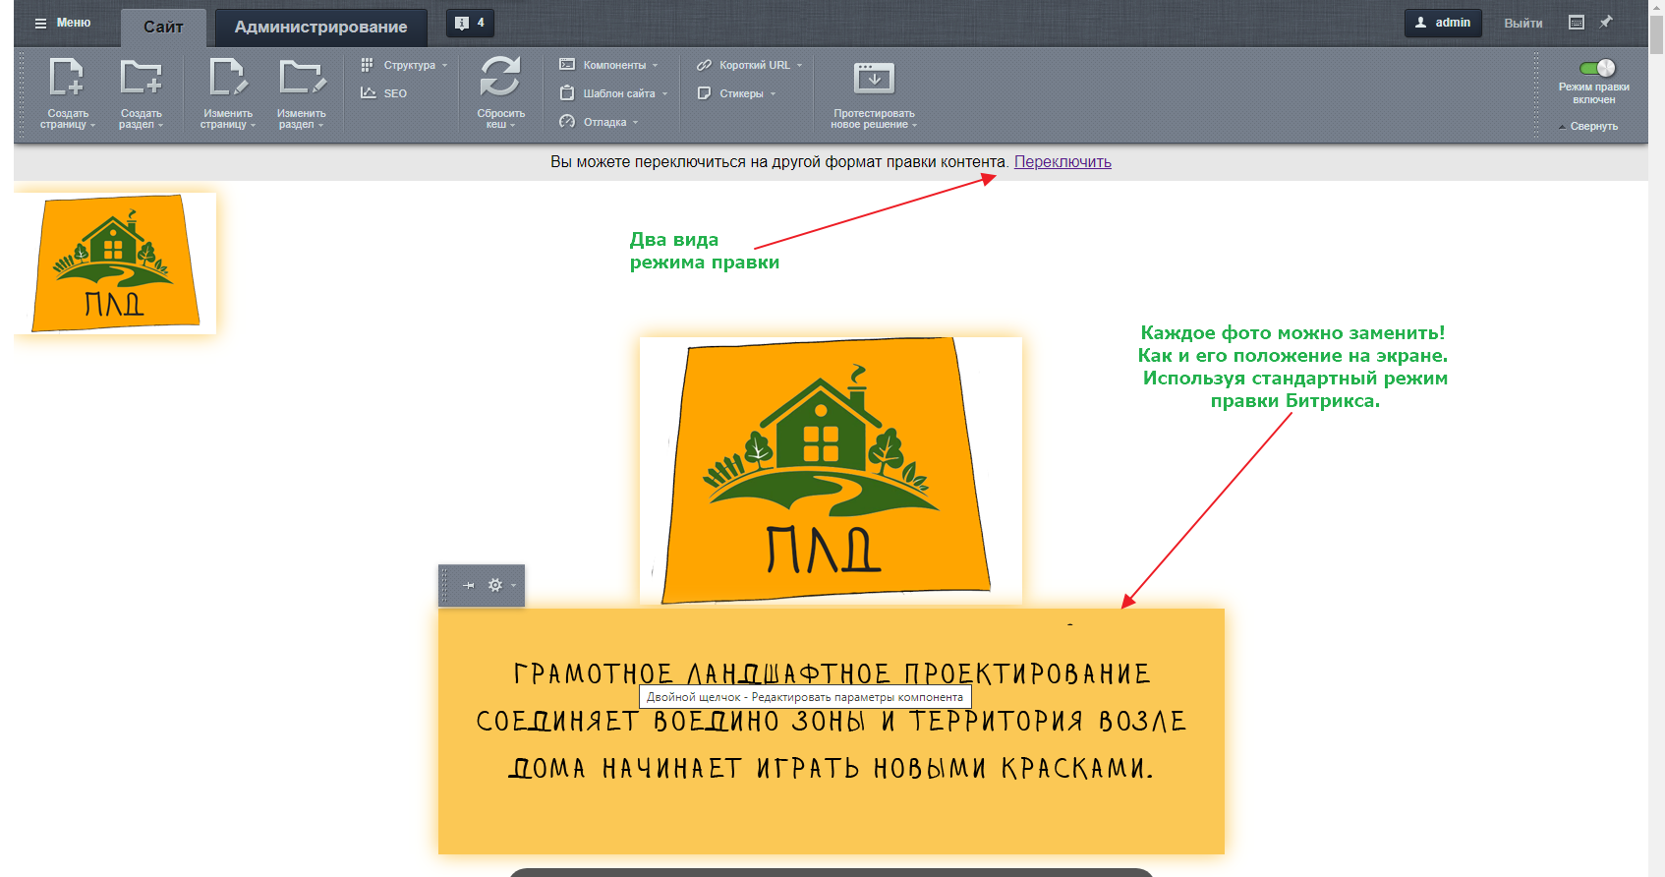
Task: Collapse the toolbar using Свернуть
Action: click(x=1592, y=127)
